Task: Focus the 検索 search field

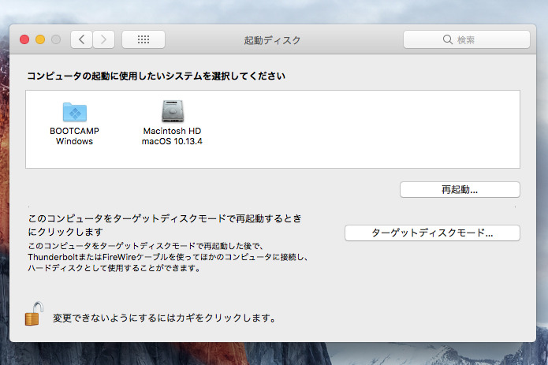Action: (x=467, y=39)
